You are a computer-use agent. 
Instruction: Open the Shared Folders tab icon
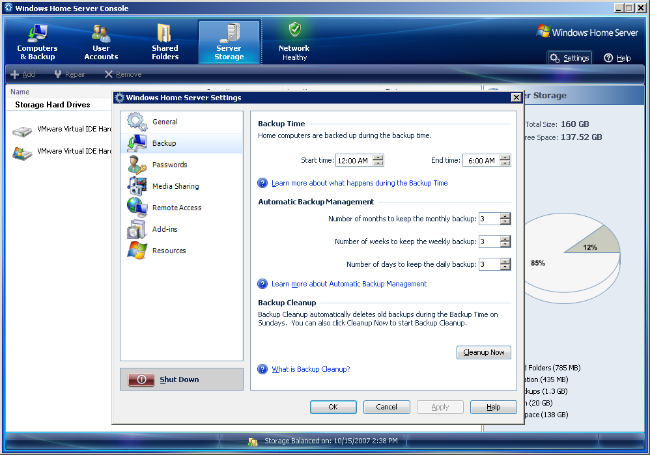(165, 33)
